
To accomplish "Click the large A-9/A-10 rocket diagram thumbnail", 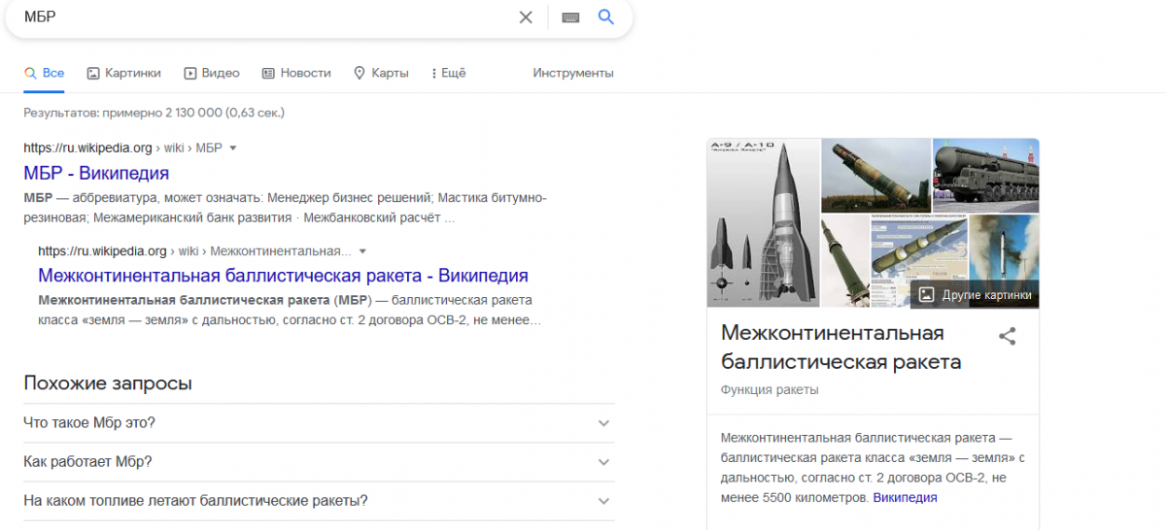I will [762, 222].
